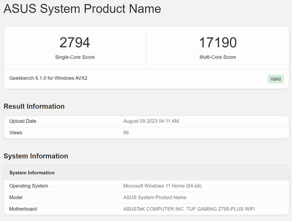Click the Multi-Core Score label
The image size is (292, 221).
tap(218, 57)
